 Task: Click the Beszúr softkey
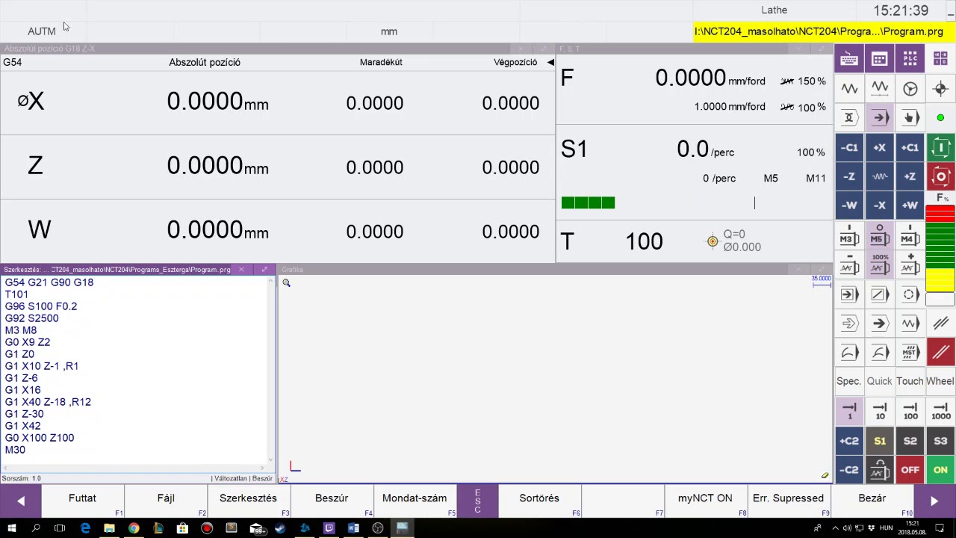[x=332, y=500]
